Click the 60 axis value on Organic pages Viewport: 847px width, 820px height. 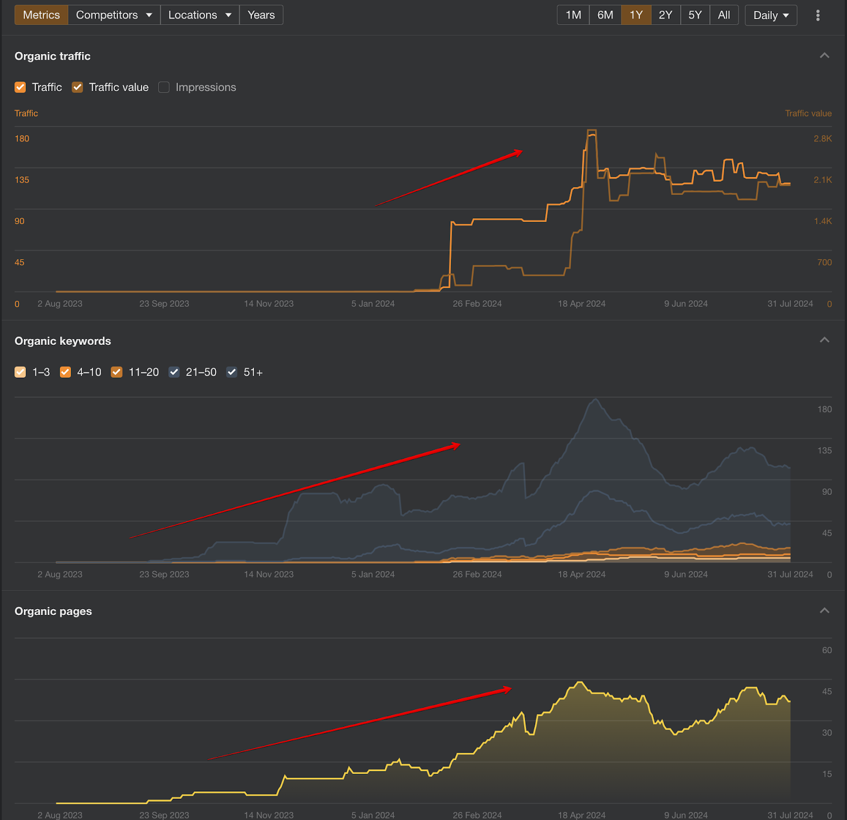[827, 650]
